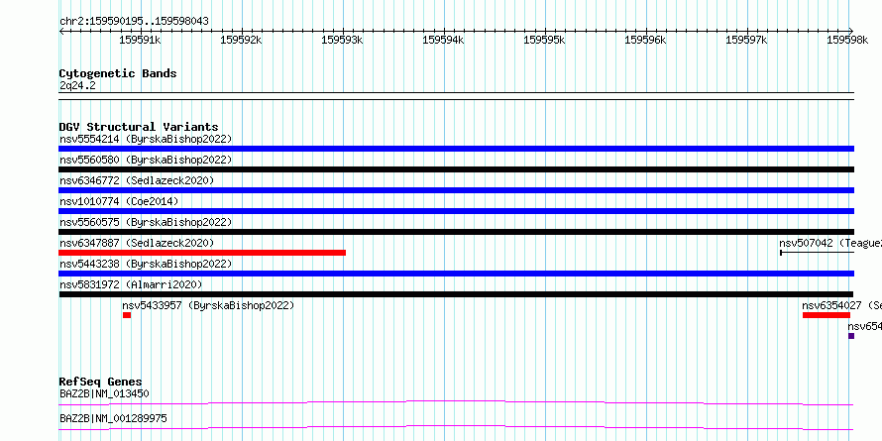Screen dimensions: 882x441
Task: Open the nsv5554214 (ByrskaBishop2022) label
Action: (x=146, y=139)
